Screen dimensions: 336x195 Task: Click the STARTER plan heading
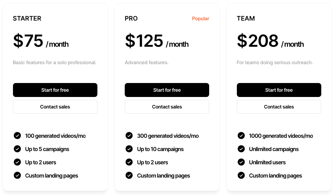27,18
